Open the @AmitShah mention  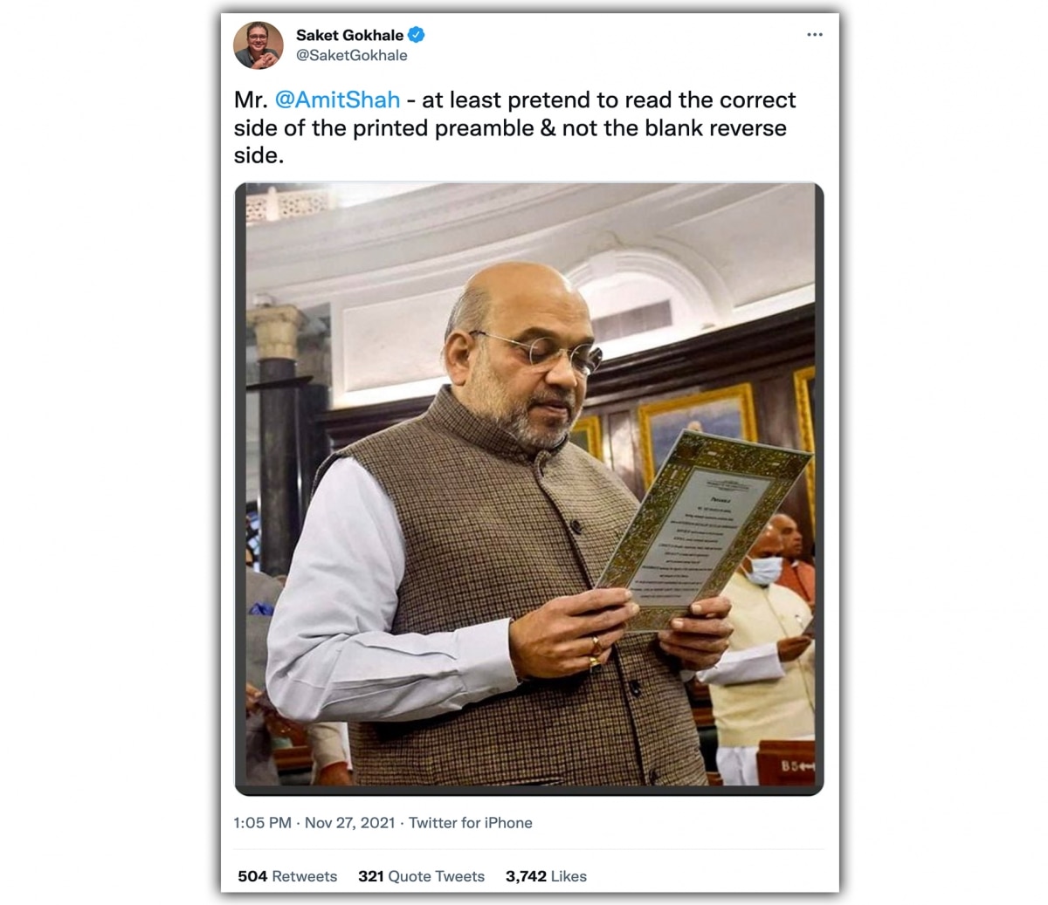(x=337, y=99)
